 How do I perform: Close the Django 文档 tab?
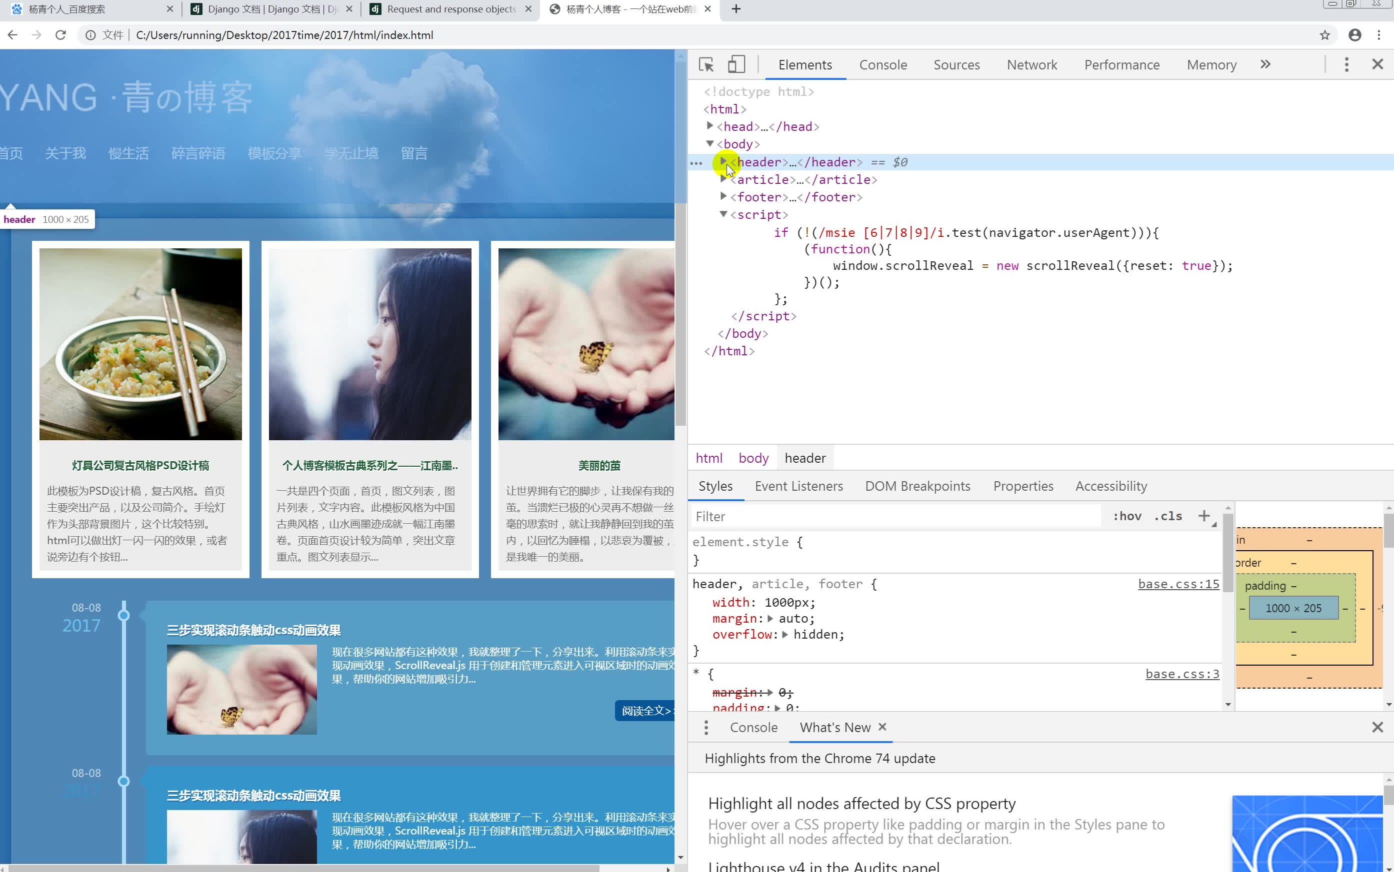click(349, 9)
